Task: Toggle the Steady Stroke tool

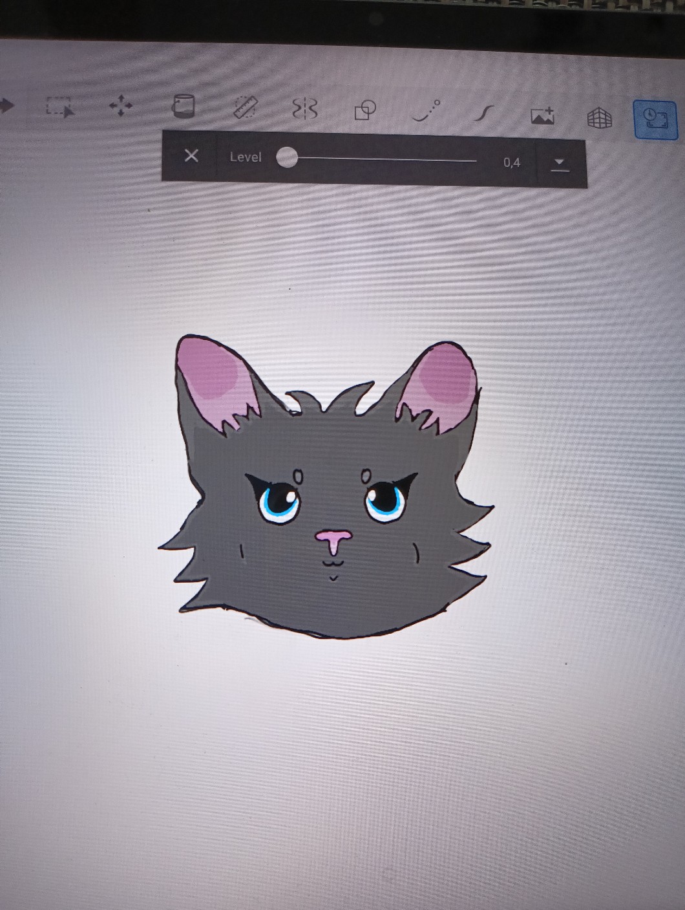Action: 483,114
